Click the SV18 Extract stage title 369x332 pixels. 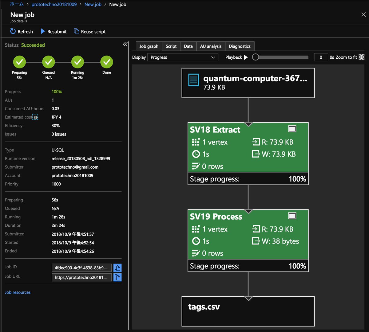pos(215,130)
